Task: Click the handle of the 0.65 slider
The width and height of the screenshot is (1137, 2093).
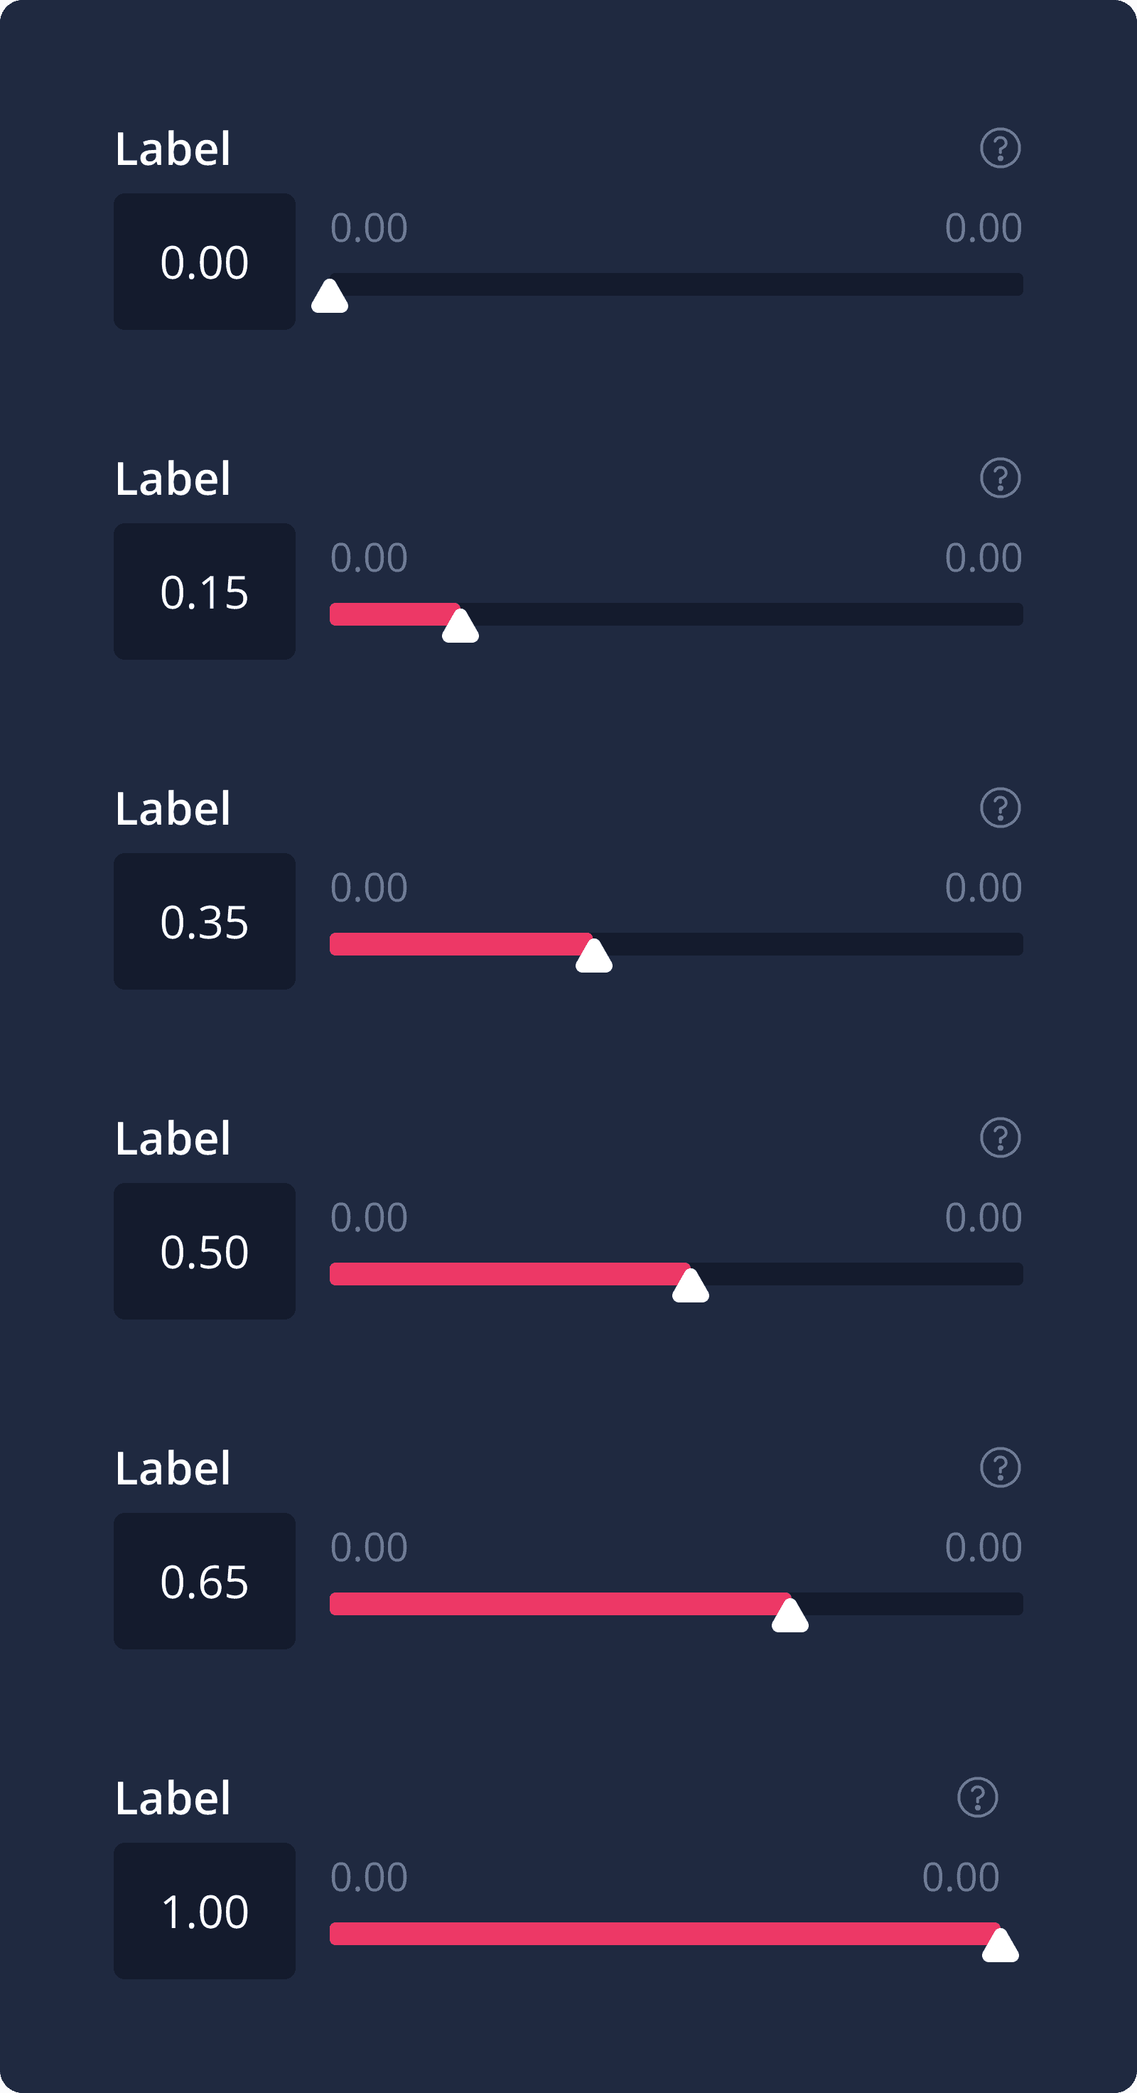Action: [790, 1616]
